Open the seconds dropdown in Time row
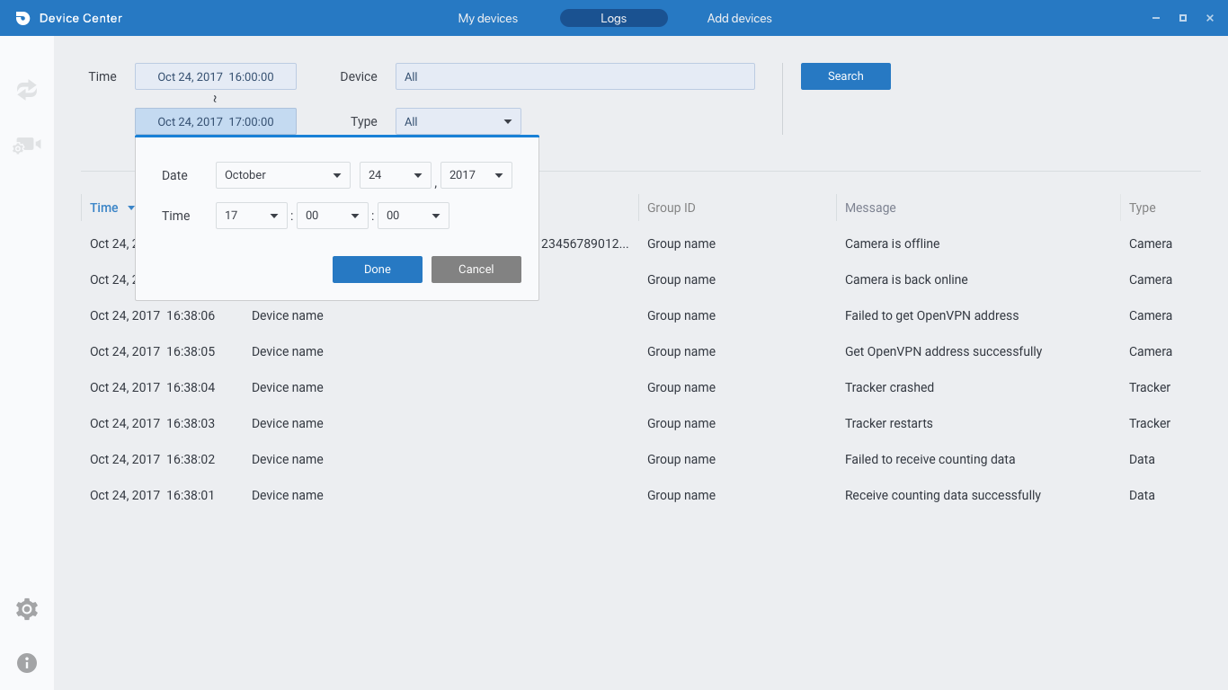1228x690 pixels. [x=414, y=216]
